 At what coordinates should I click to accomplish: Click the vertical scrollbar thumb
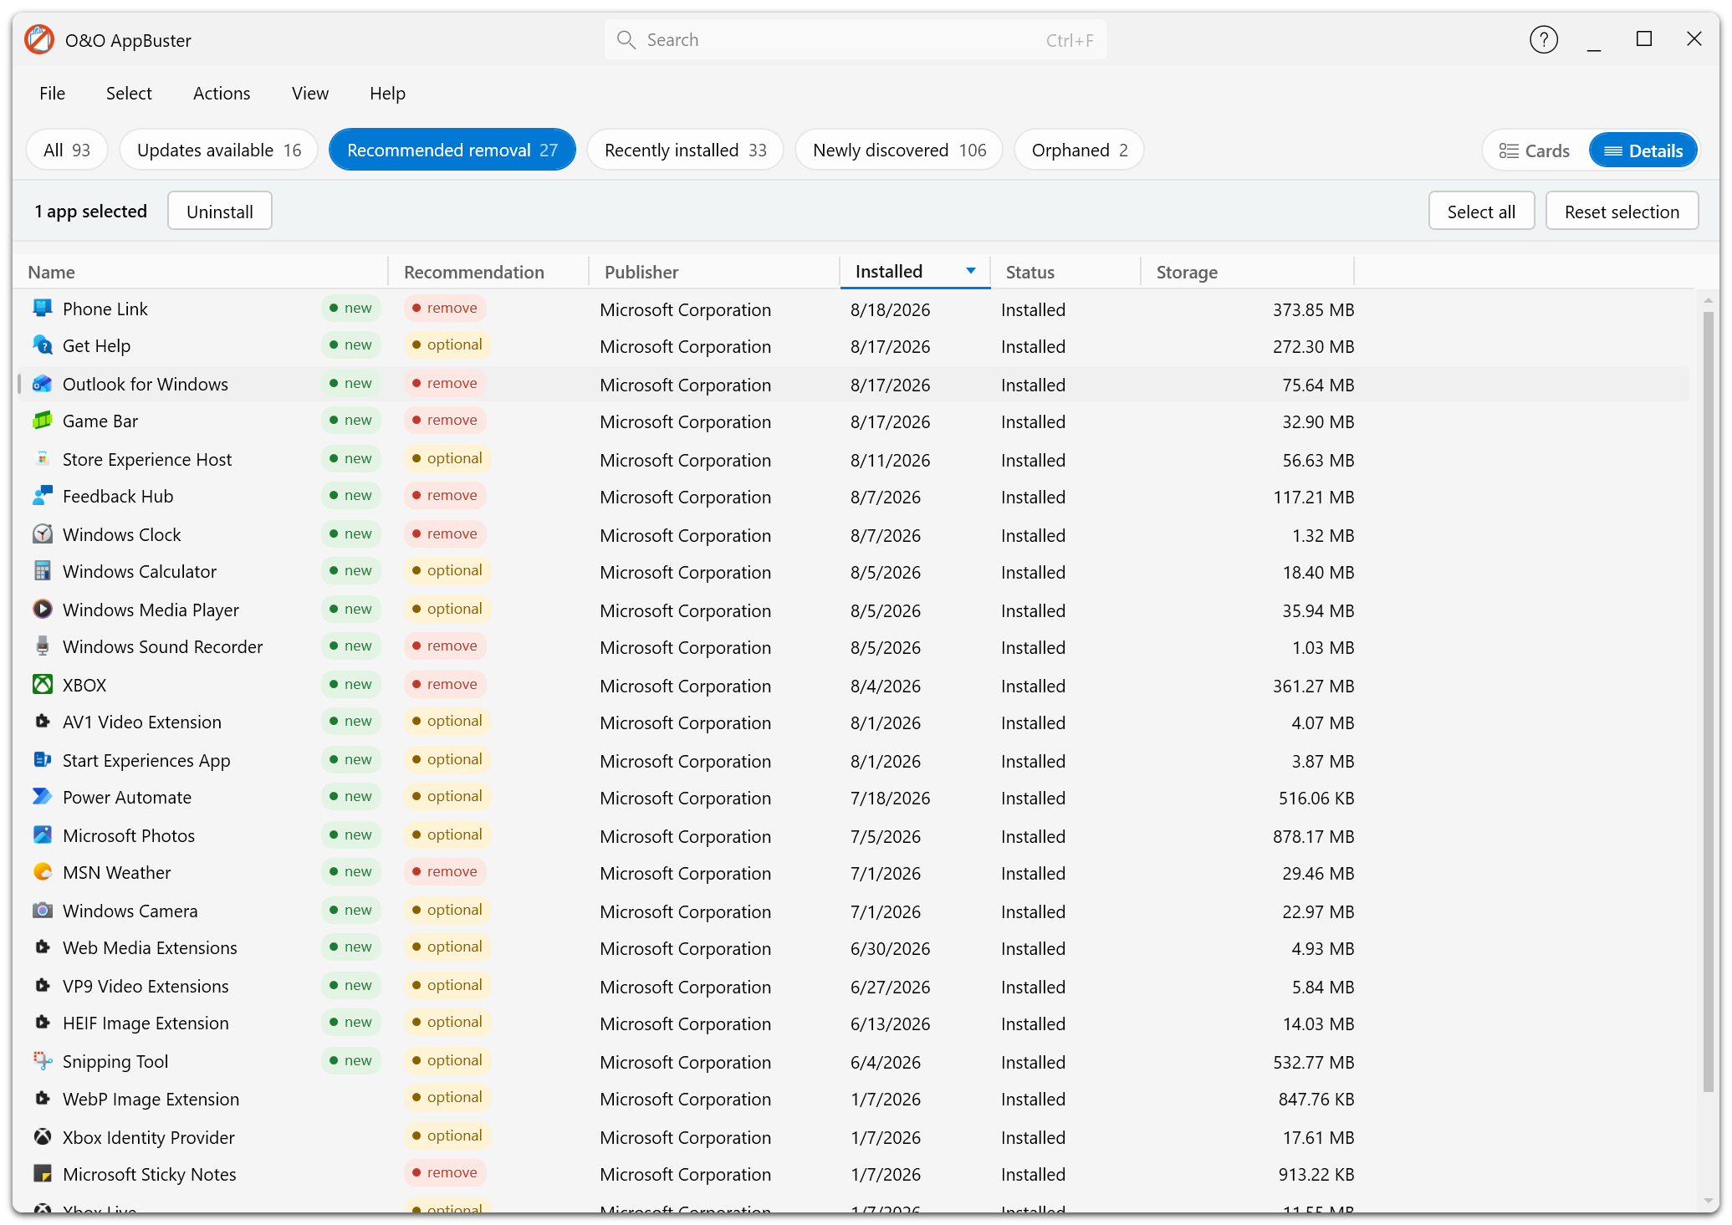1708,701
